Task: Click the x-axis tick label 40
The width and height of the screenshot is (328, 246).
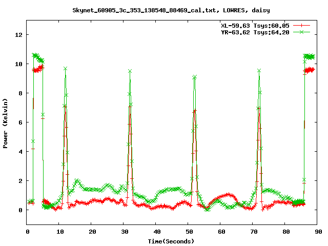Action: (157, 232)
